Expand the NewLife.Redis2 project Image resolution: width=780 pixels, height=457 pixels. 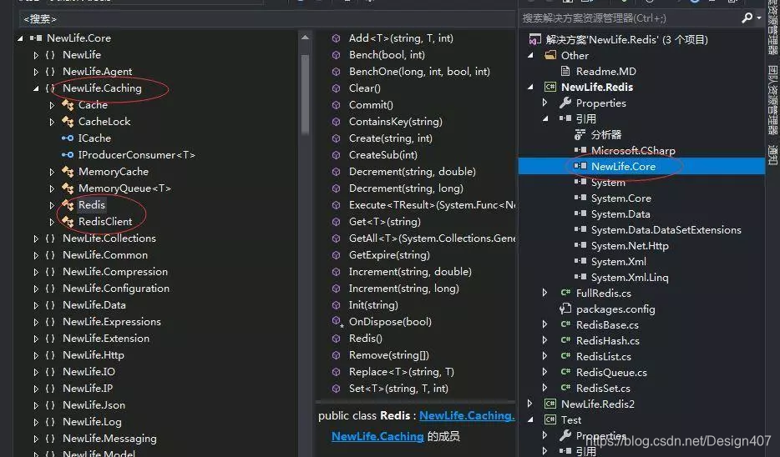click(529, 404)
